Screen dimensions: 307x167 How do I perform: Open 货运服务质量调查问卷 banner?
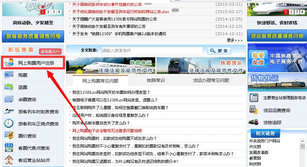pos(277,36)
